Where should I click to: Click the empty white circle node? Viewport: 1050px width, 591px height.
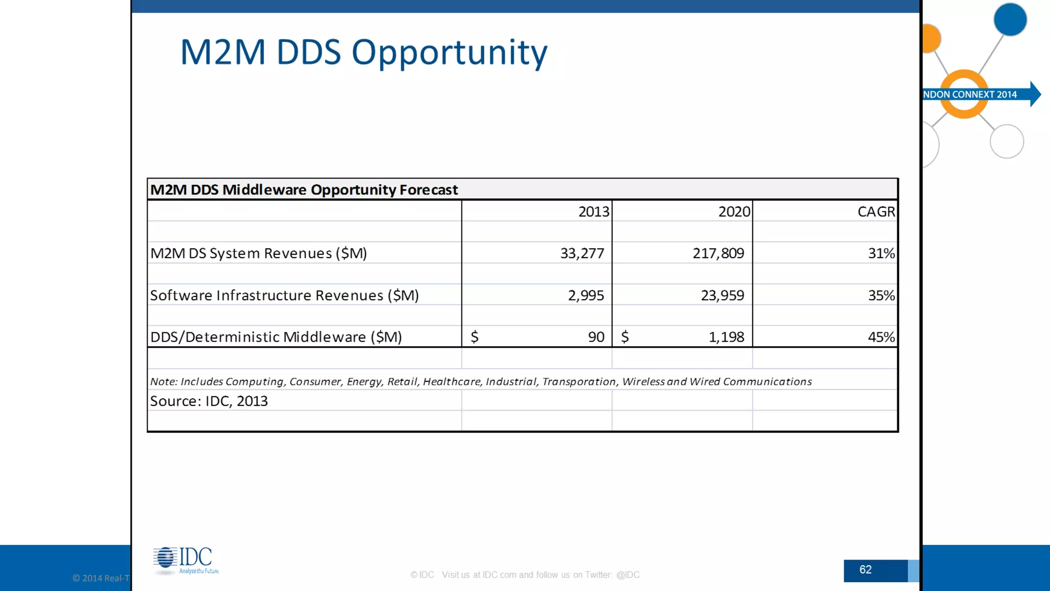click(x=1006, y=142)
